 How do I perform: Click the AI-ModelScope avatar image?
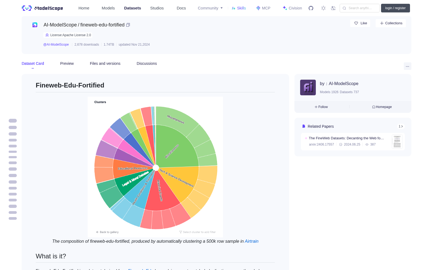(x=308, y=87)
